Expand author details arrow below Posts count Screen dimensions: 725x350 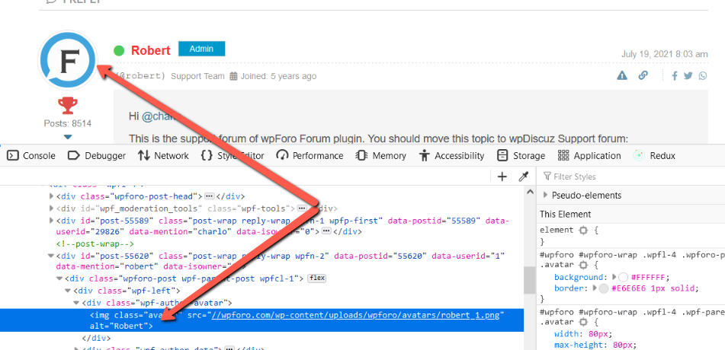68,137
